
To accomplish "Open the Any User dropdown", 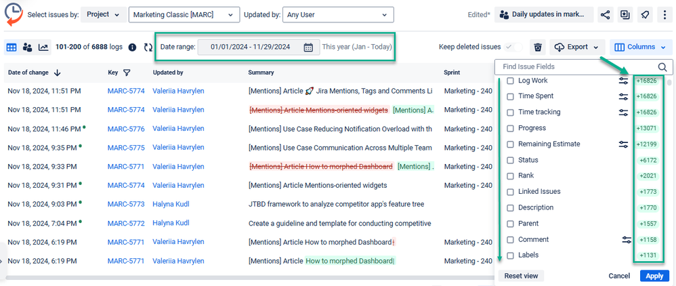I will 339,15.
